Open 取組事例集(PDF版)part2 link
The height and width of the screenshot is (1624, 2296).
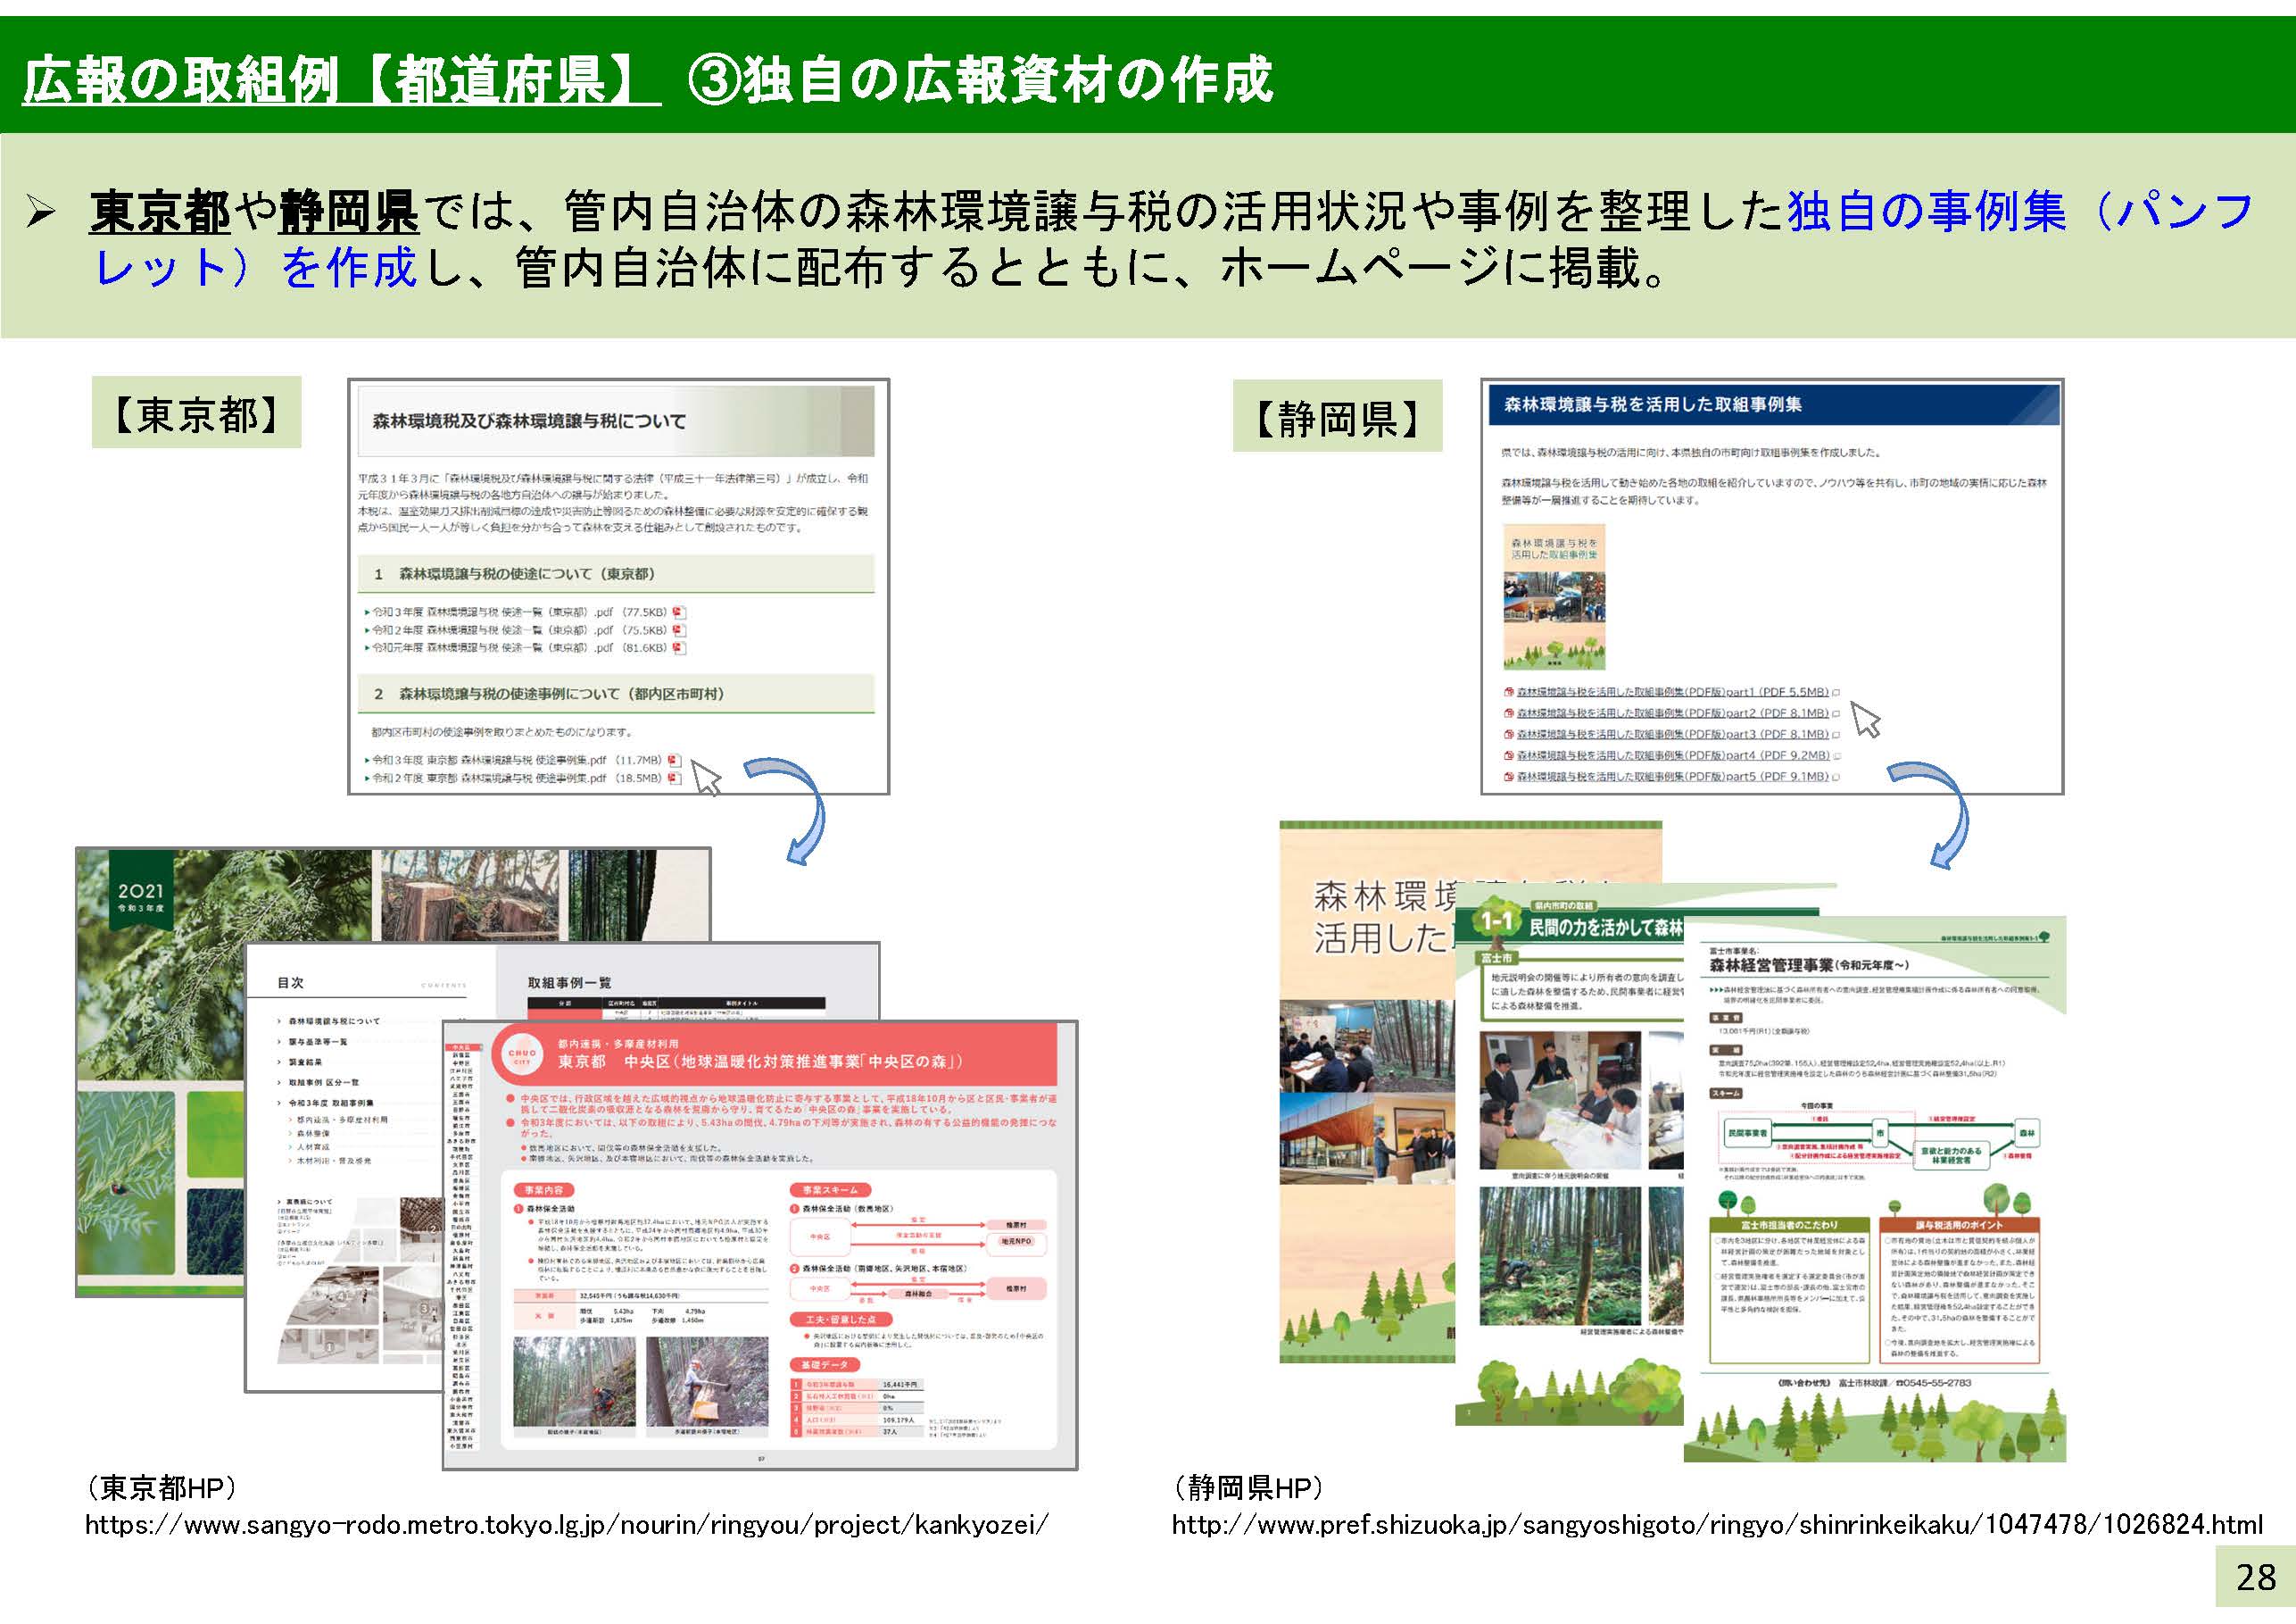point(1673,712)
